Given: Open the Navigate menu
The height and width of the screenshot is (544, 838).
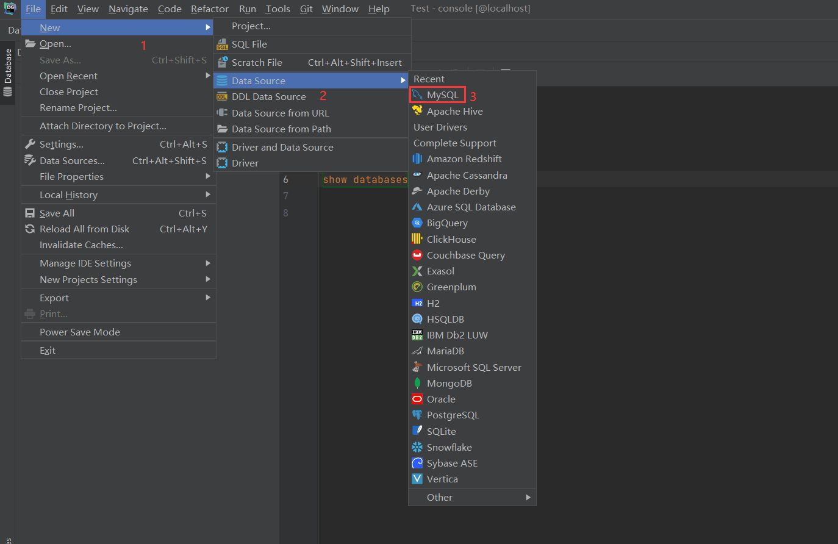Looking at the screenshot, I should point(128,9).
